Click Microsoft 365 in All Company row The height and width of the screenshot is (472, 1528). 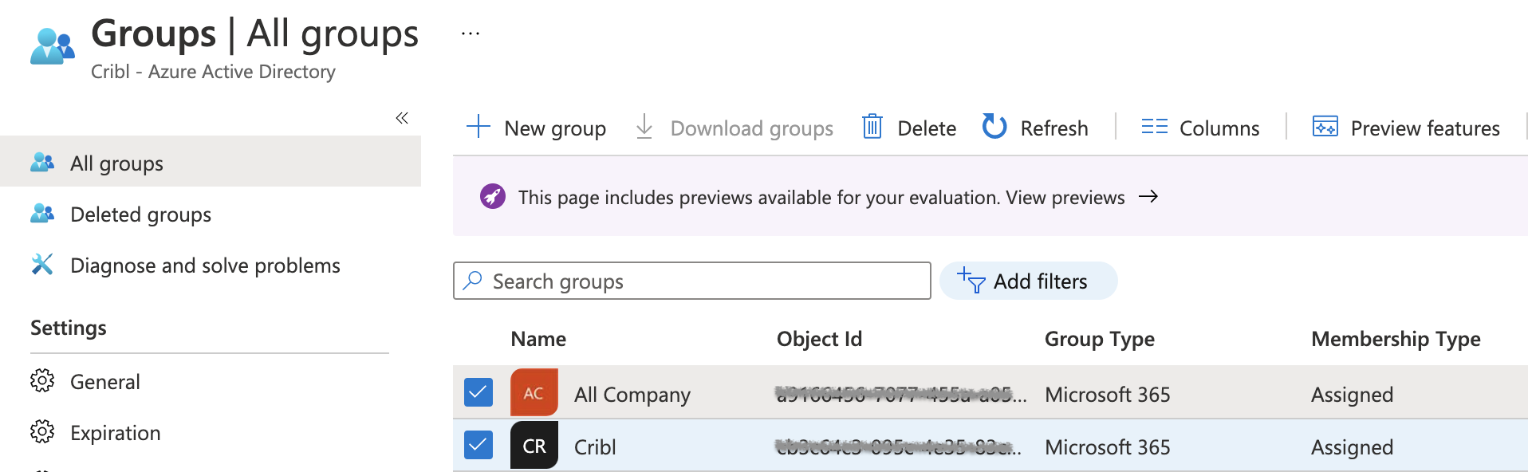1107,395
